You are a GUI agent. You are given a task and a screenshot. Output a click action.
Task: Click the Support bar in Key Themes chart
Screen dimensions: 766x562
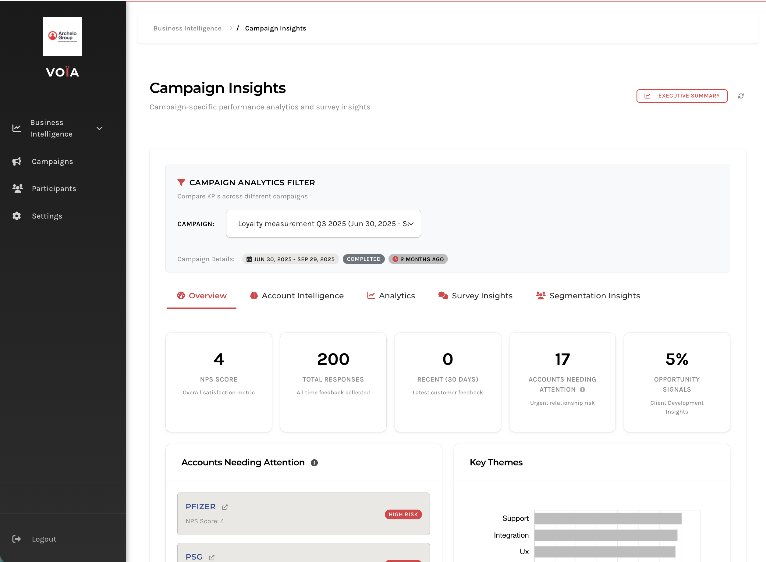click(x=608, y=518)
